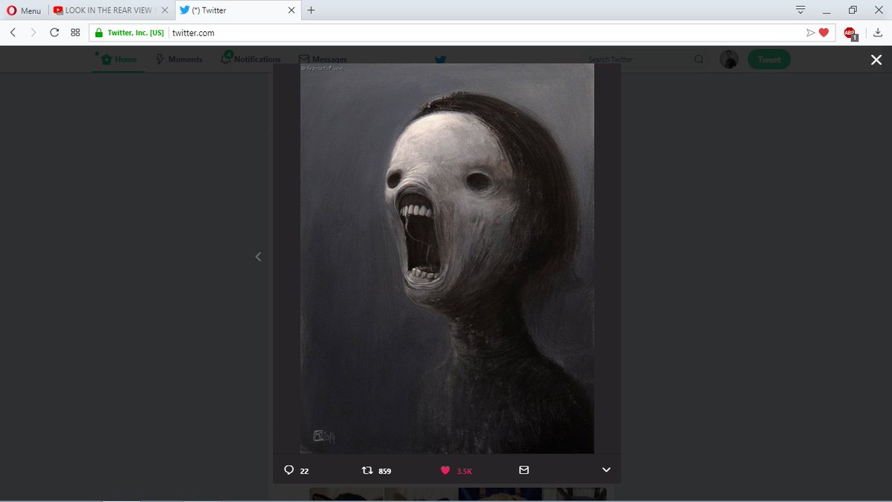
Task: Open Speed Dial start page grid icon
Action: [x=75, y=33]
